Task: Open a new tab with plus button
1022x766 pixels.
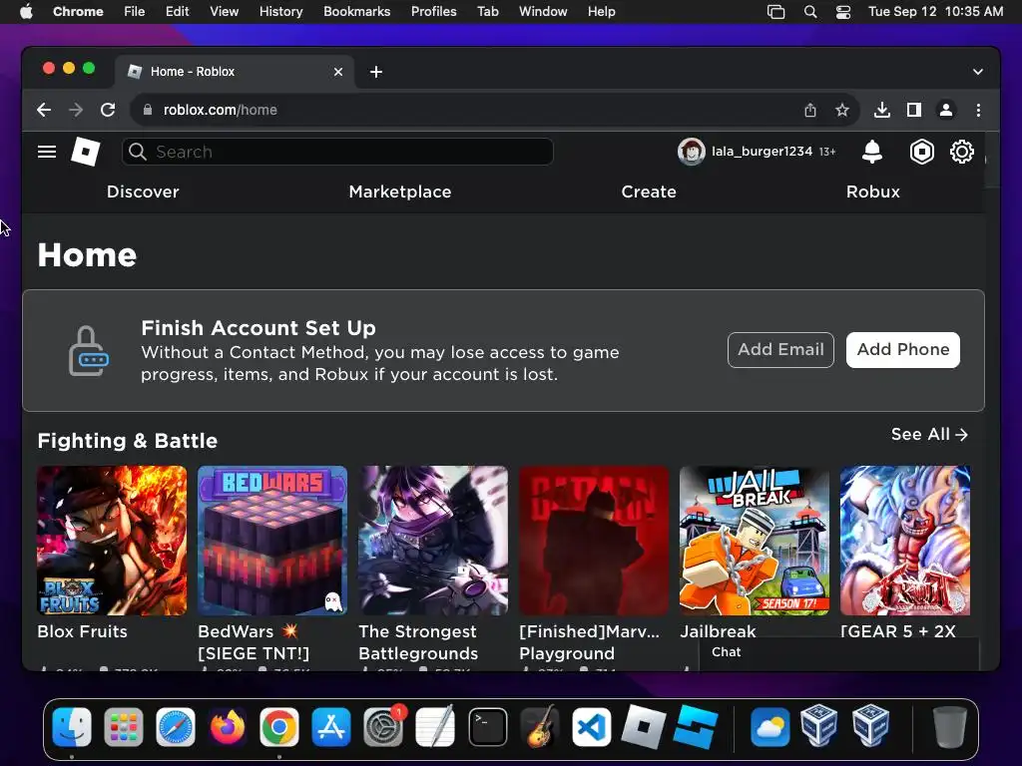Action: tap(376, 72)
